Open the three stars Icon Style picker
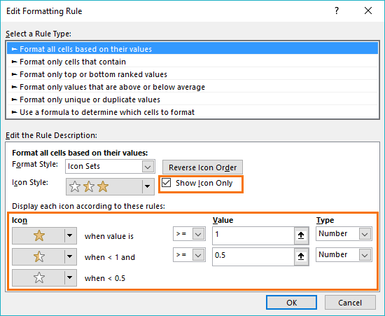The image size is (385, 316). (x=110, y=187)
